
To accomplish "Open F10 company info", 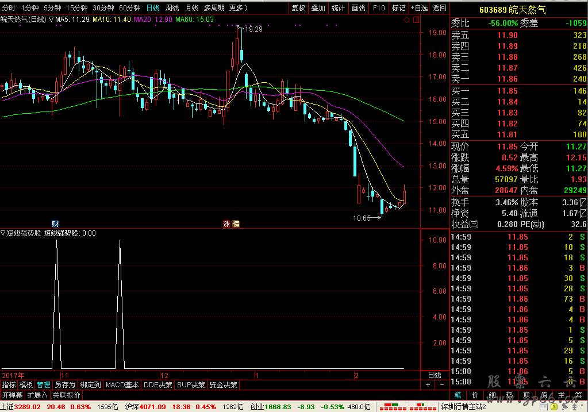I will (x=379, y=8).
